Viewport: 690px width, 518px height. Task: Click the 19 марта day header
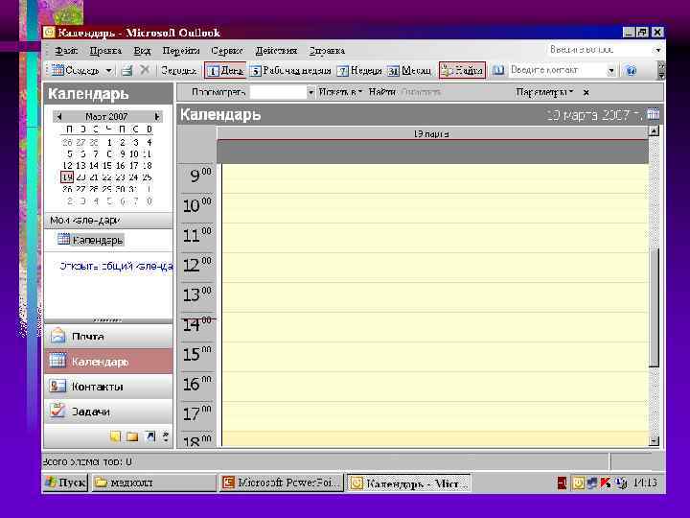pos(432,134)
